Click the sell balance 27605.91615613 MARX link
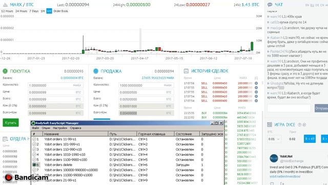This screenshot has height=185, width=328. pyautogui.click(x=158, y=78)
